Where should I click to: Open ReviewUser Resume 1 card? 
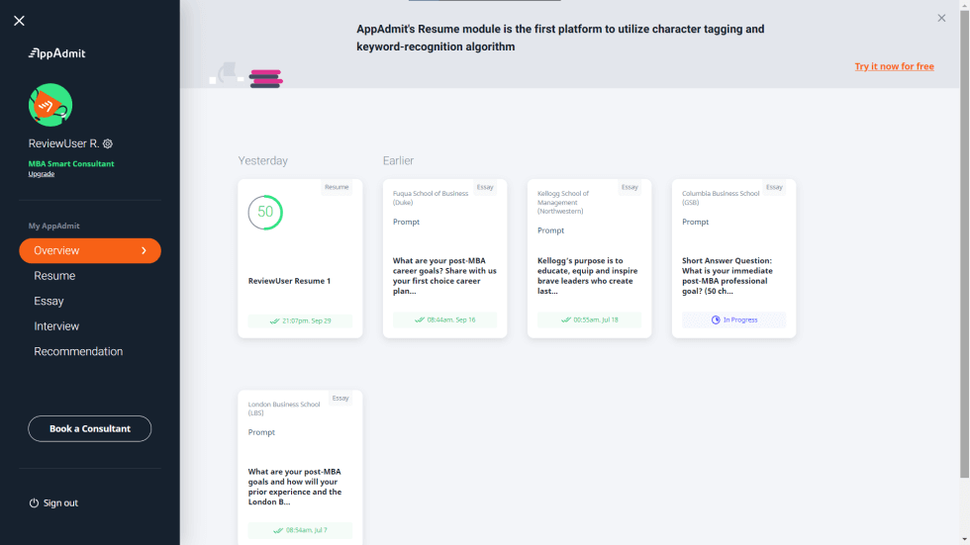tap(300, 258)
